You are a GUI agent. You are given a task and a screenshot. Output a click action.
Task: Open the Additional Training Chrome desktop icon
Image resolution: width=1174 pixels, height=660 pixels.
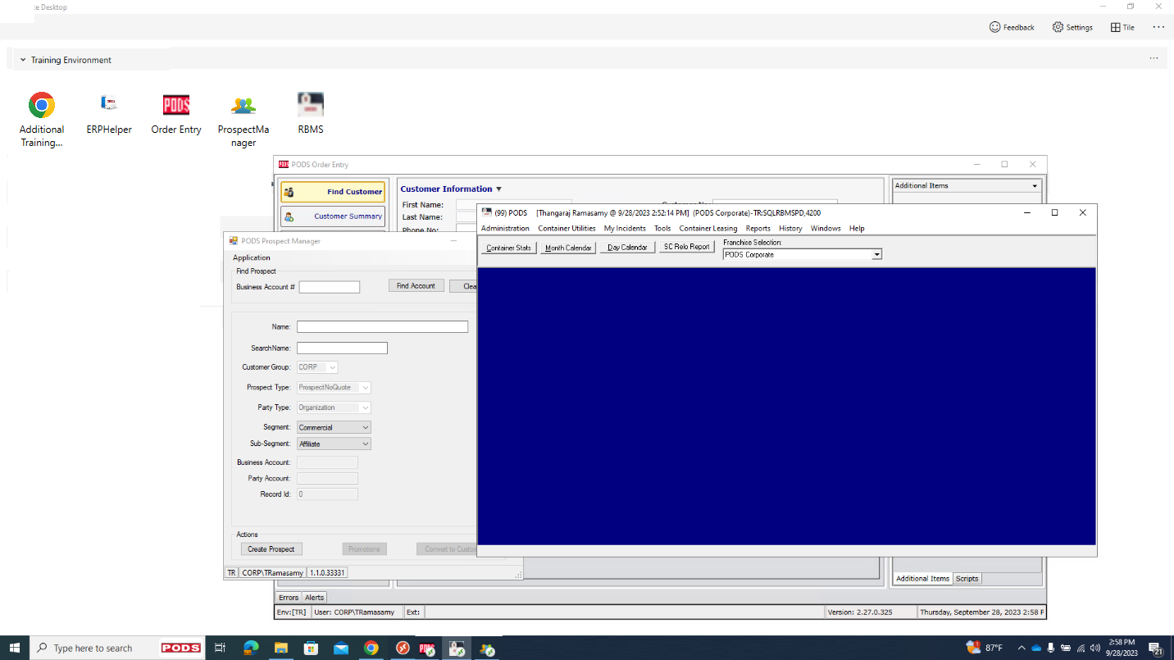42,105
